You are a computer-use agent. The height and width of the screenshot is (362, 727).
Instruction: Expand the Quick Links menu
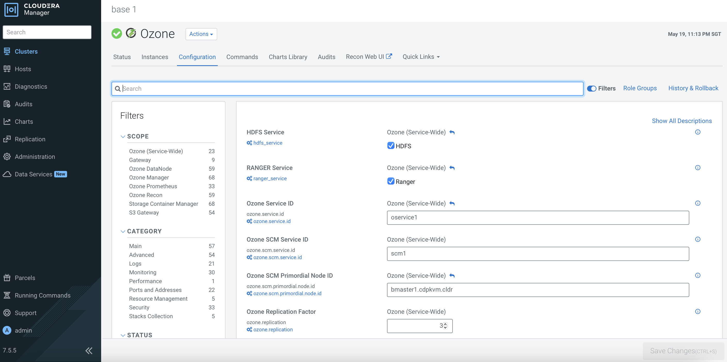click(x=421, y=57)
